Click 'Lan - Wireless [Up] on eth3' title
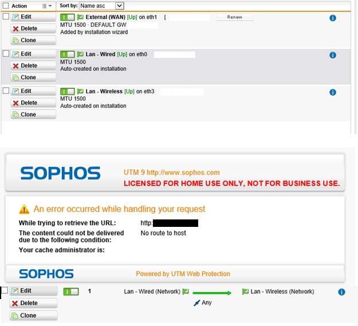Screen dimensions: 358x326 point(120,92)
